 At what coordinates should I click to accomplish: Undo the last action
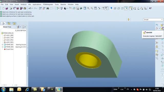[x=30, y=8]
